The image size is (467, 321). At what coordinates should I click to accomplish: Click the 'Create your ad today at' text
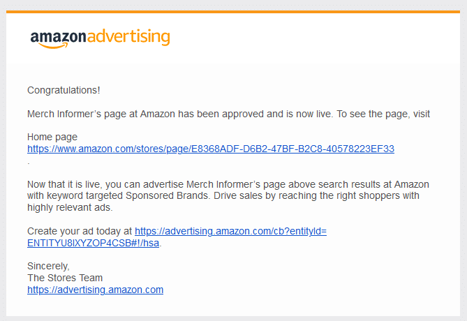(x=80, y=231)
